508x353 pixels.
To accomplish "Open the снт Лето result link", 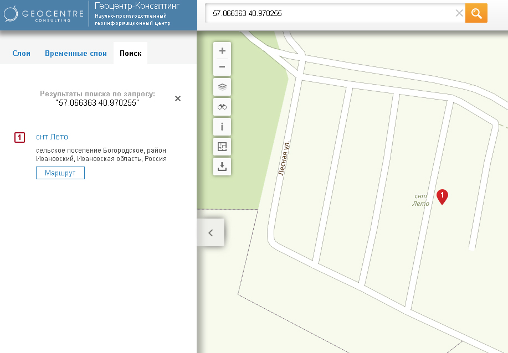I will [x=52, y=137].
